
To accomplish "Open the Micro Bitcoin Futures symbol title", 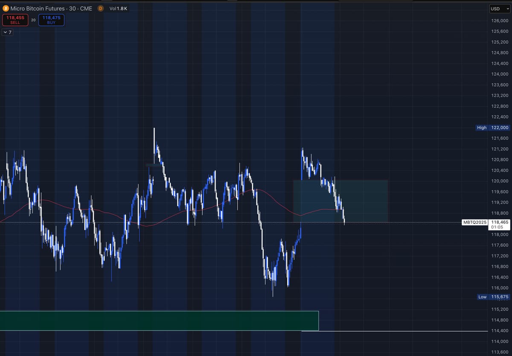I will pos(51,9).
